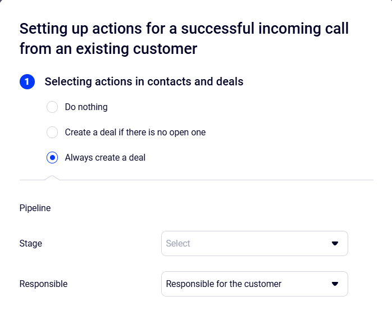Click the "Select" placeholder in Stage field
Image resolution: width=392 pixels, height=310 pixels.
[178, 244]
